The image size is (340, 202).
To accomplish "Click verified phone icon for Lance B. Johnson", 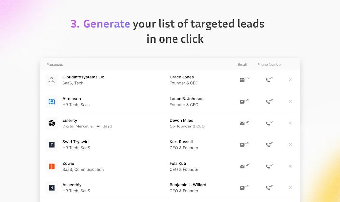I will [268, 102].
